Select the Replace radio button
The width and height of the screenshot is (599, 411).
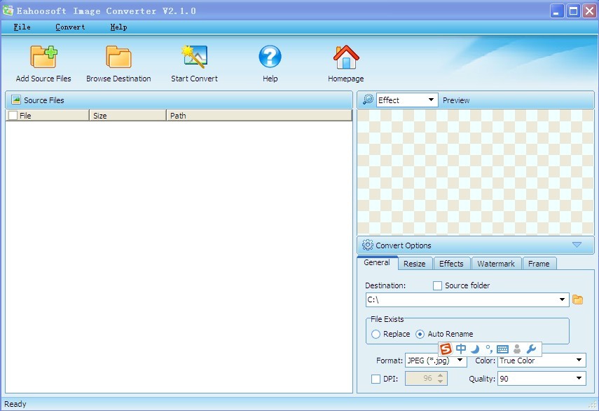376,335
